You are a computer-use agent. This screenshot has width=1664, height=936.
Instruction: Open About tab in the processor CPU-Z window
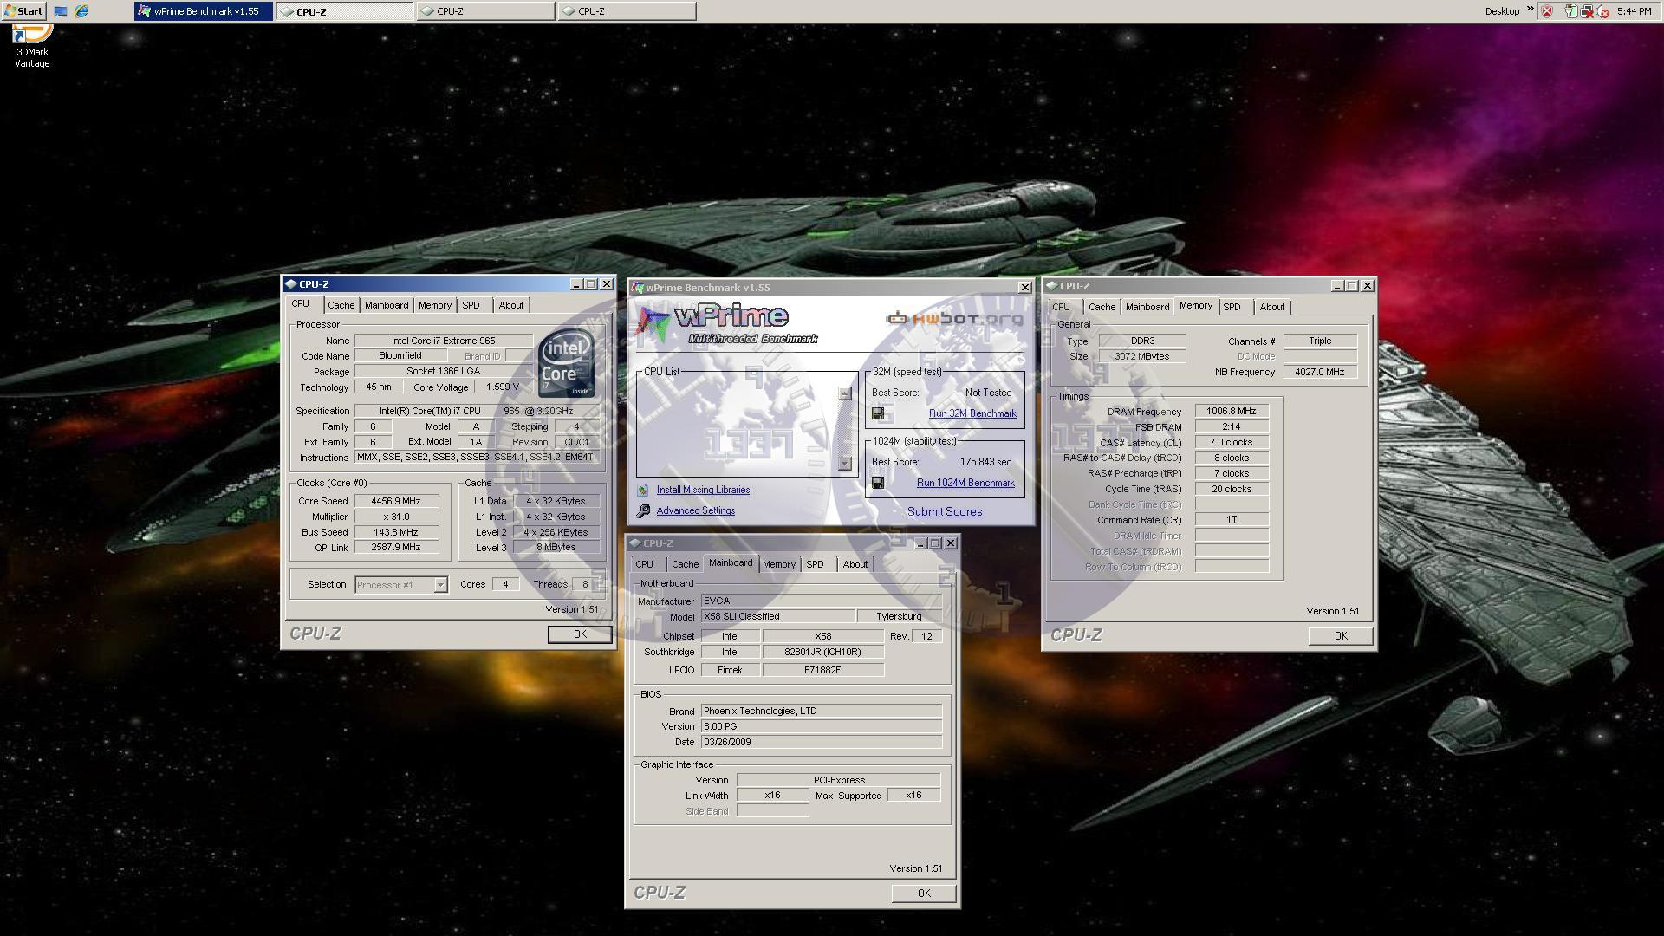(510, 305)
